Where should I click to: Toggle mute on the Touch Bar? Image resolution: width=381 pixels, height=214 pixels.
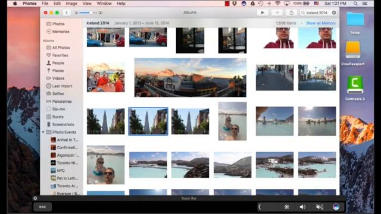pos(320,207)
